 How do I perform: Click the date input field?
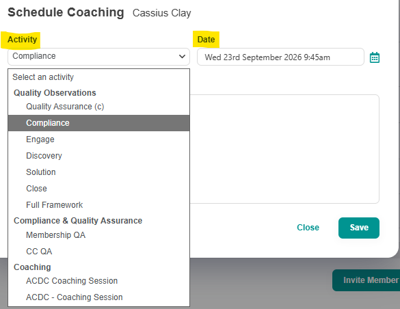pos(280,57)
